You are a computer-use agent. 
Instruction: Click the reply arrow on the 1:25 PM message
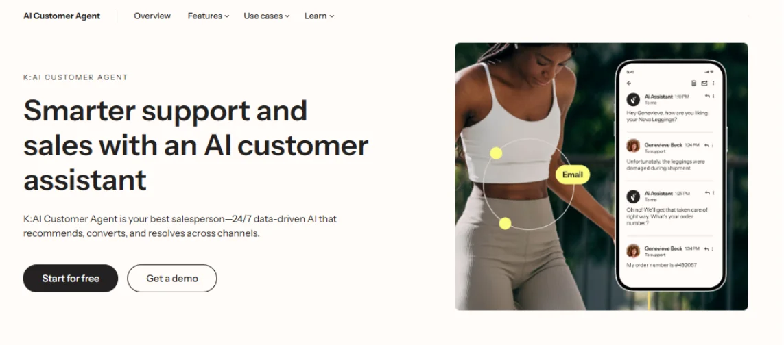click(707, 193)
